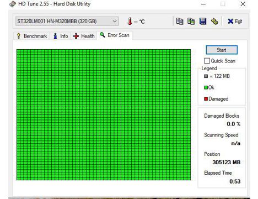Switch to the Health tab
The image size is (258, 199).
(x=84, y=36)
